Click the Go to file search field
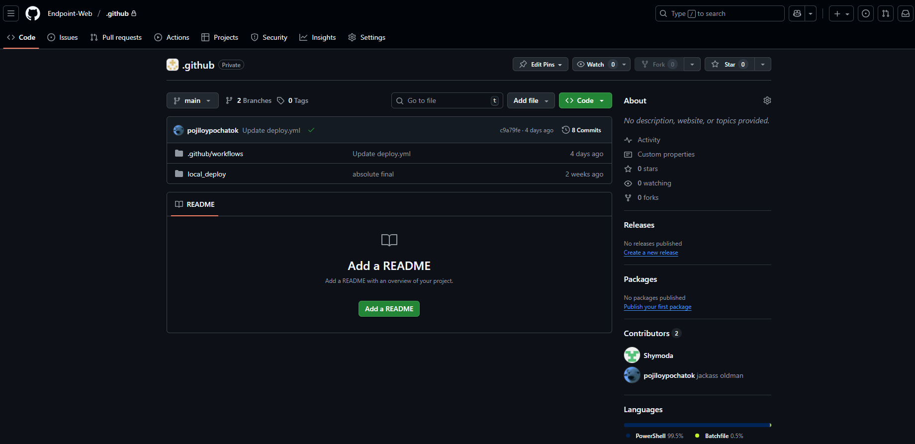915x444 pixels. tap(447, 100)
